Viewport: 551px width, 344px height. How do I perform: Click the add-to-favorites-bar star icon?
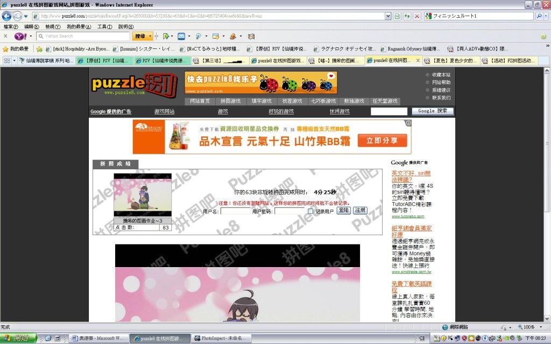tap(39, 49)
